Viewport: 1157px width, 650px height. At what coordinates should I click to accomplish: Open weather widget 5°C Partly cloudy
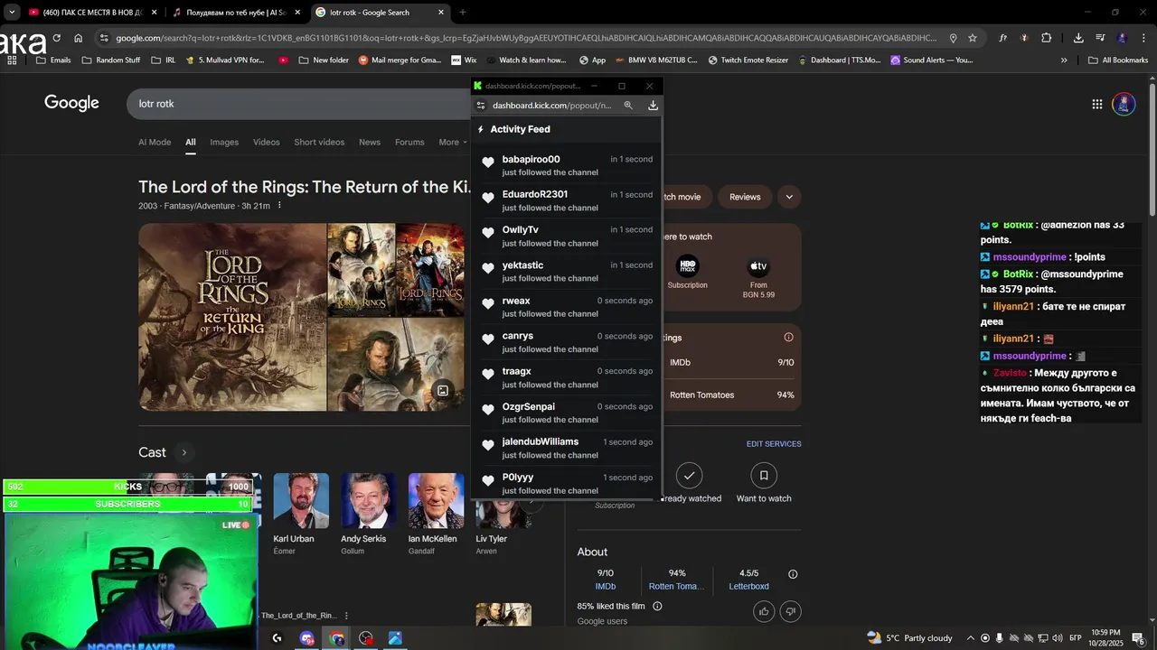click(909, 638)
